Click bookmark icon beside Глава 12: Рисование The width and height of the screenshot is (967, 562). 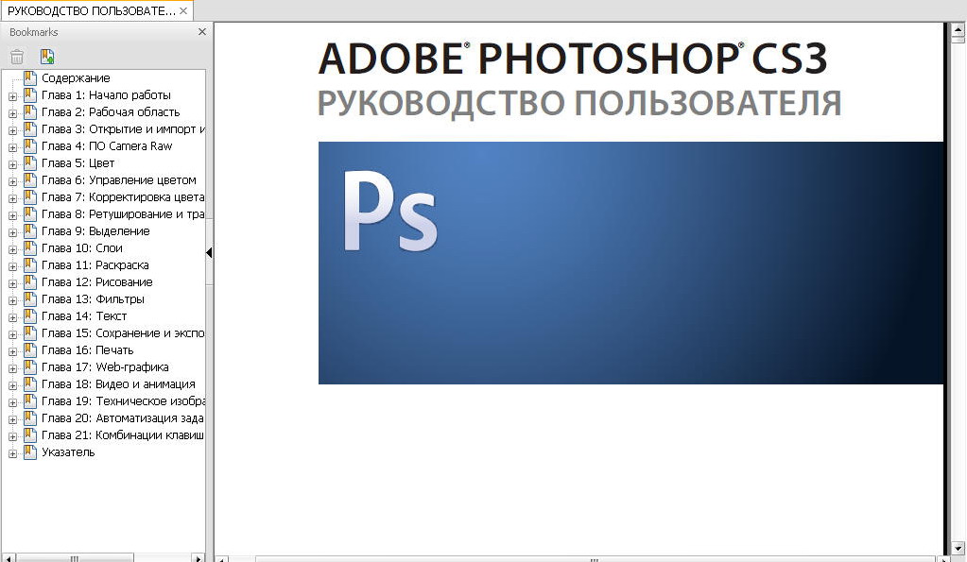(x=30, y=281)
